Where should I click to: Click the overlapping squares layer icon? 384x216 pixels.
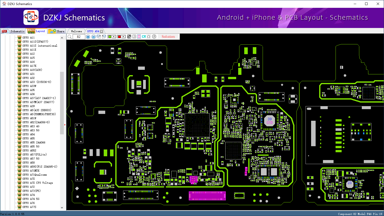point(129,37)
